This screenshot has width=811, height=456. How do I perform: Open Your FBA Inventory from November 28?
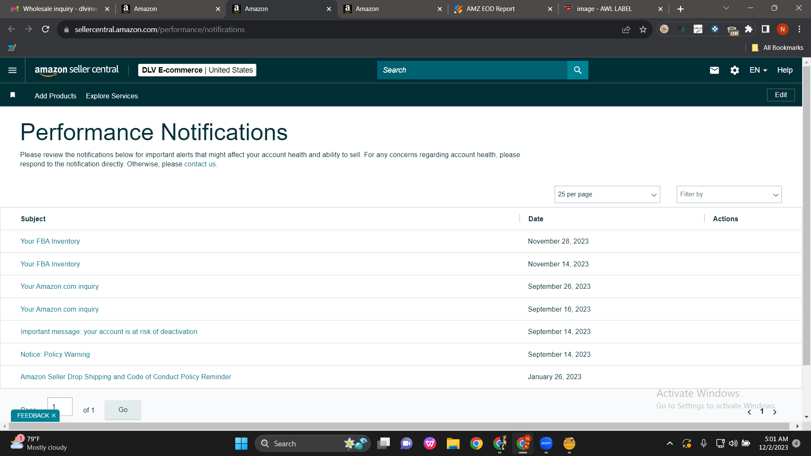50,241
